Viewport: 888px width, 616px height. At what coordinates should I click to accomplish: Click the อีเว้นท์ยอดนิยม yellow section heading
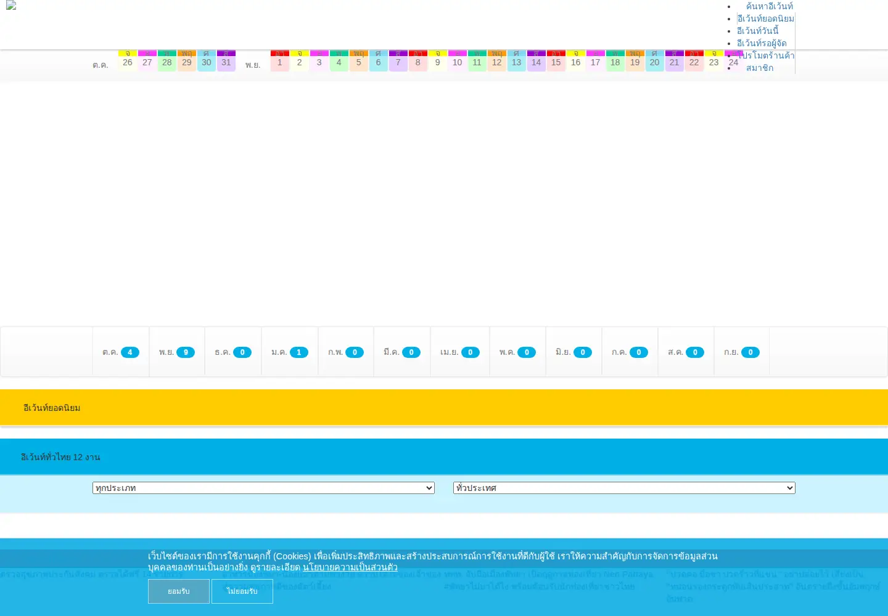[52, 408]
